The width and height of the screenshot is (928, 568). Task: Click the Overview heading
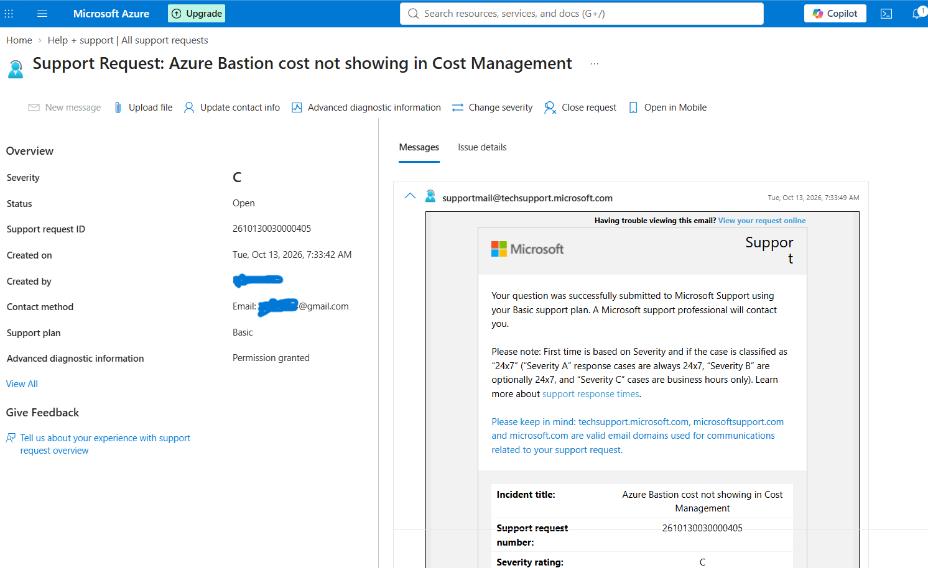pyautogui.click(x=30, y=151)
